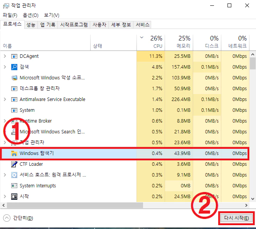This screenshot has height=229, width=256.
Task: Select the Windows 탐색기 process row
Action: coord(125,153)
